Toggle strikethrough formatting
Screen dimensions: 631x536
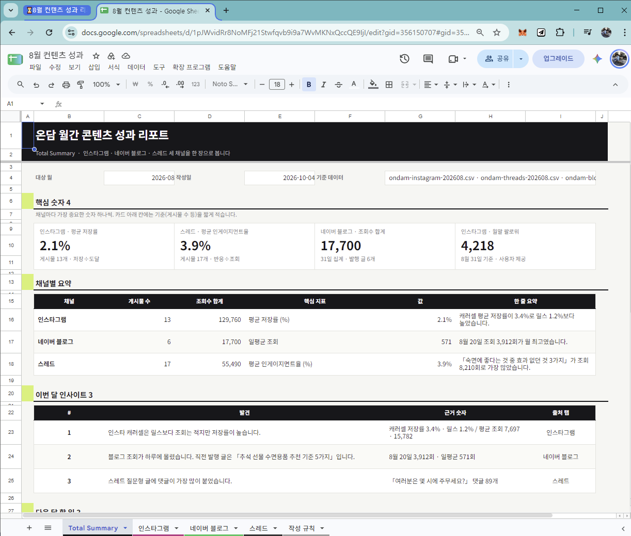click(339, 85)
